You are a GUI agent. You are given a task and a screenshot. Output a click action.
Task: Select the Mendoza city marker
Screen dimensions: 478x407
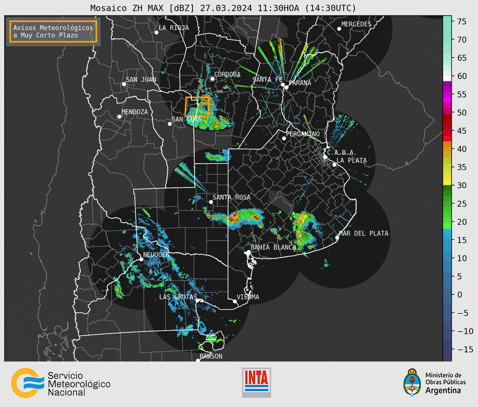pos(119,117)
